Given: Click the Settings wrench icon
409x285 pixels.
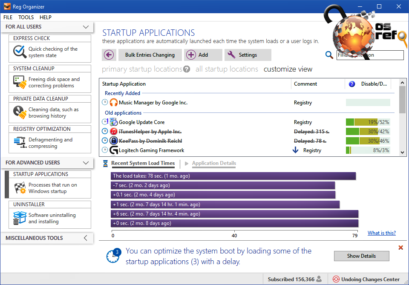Looking at the screenshot, I should [231, 55].
